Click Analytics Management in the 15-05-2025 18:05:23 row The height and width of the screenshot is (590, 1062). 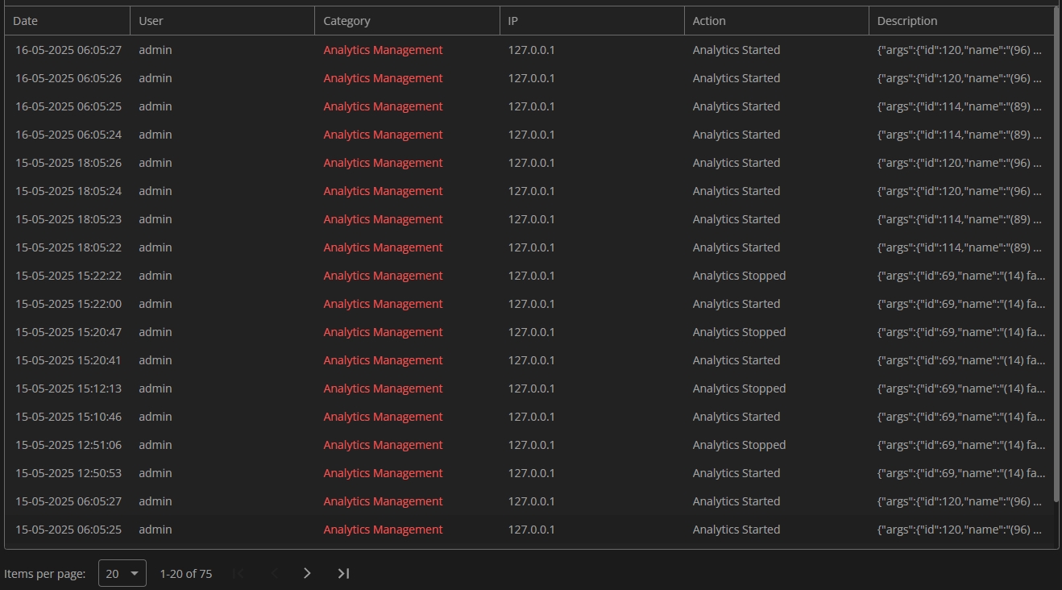pos(383,219)
